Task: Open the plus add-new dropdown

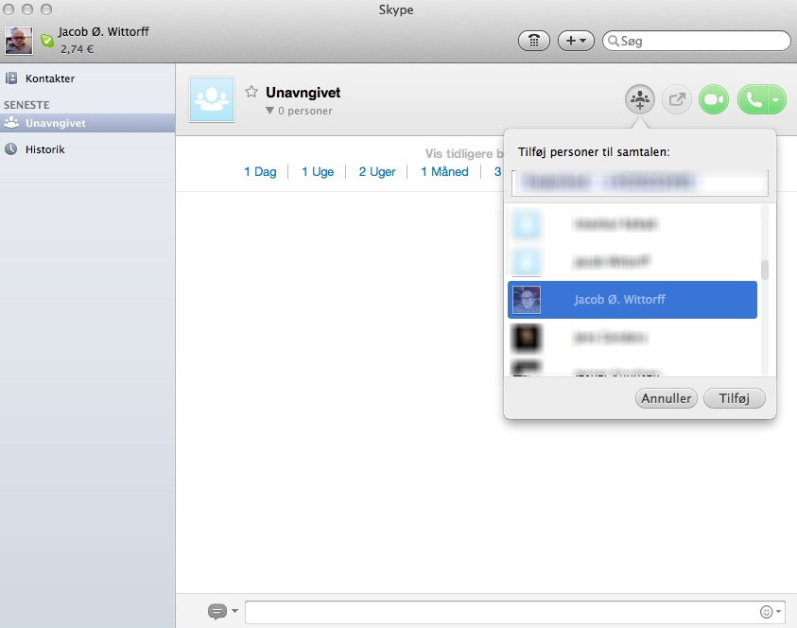Action: coord(576,41)
